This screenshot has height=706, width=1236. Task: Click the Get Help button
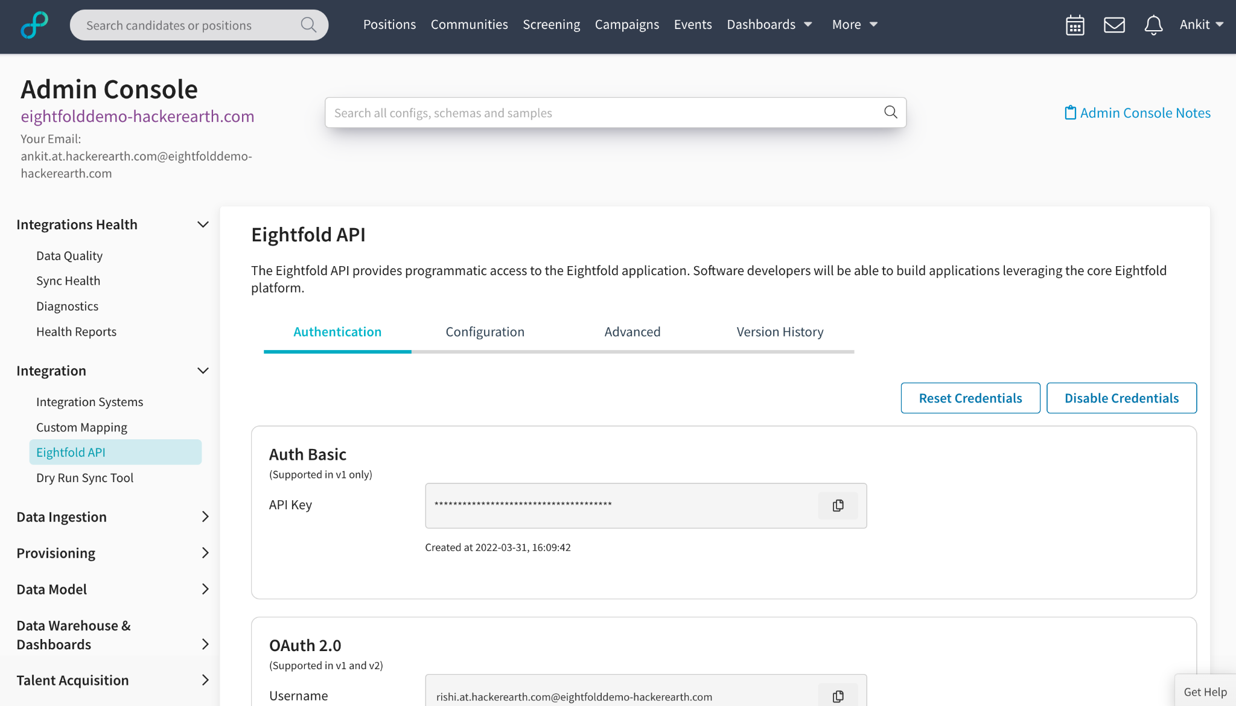tap(1205, 692)
